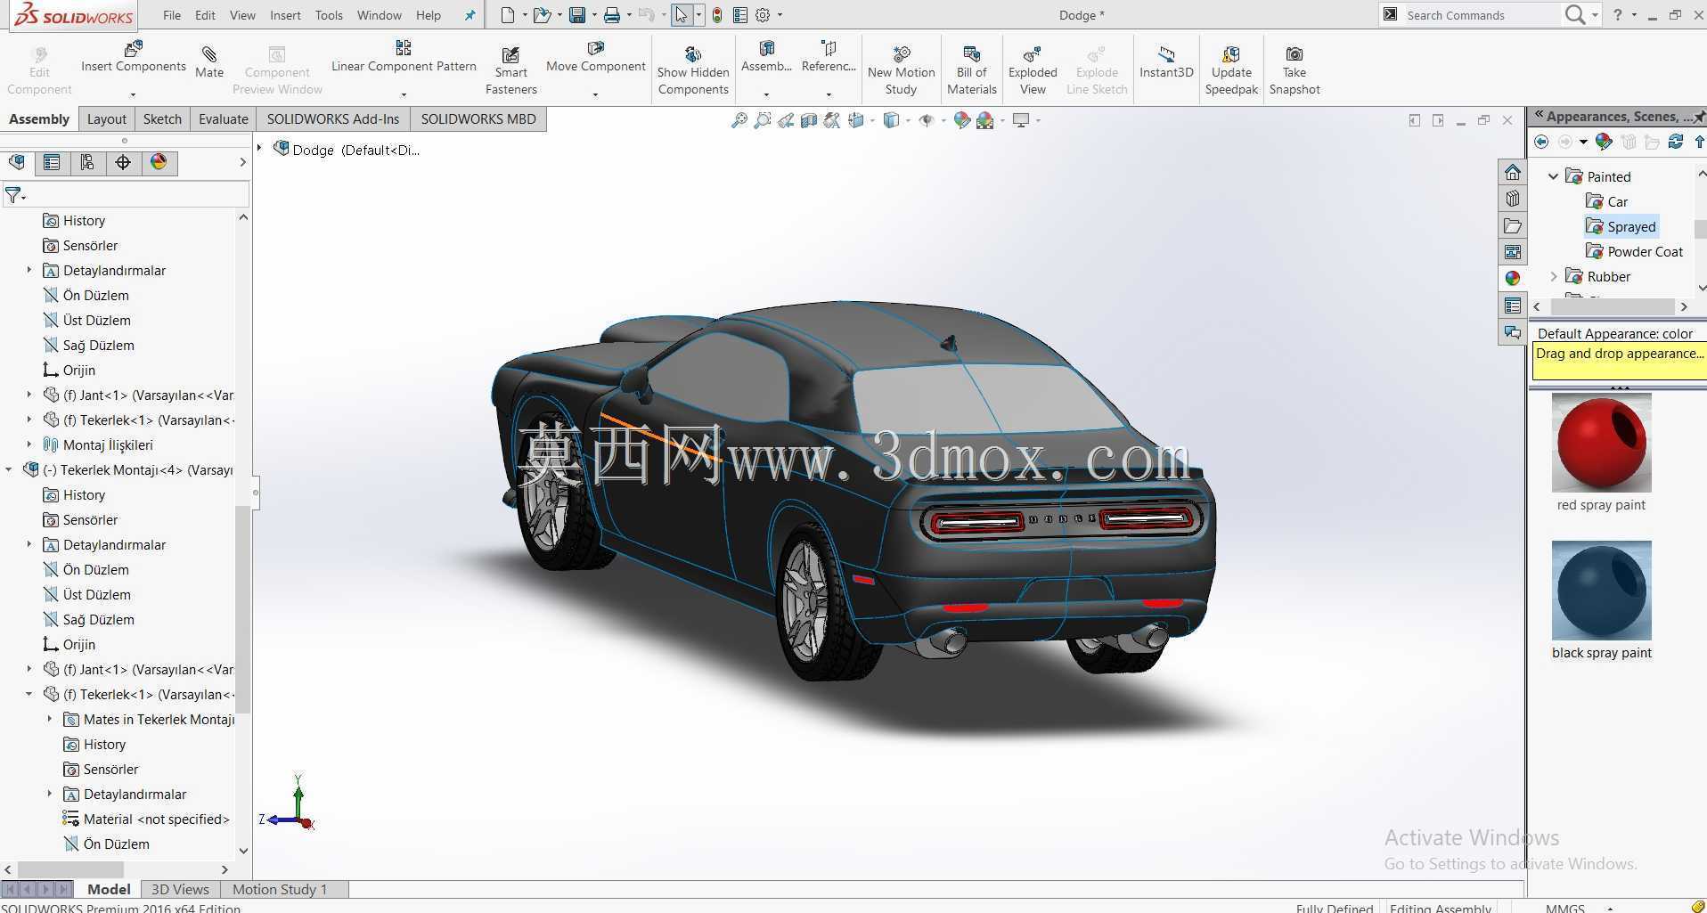
Task: Open SOLIDWORKS Resources home tab in task pane
Action: 1513,172
